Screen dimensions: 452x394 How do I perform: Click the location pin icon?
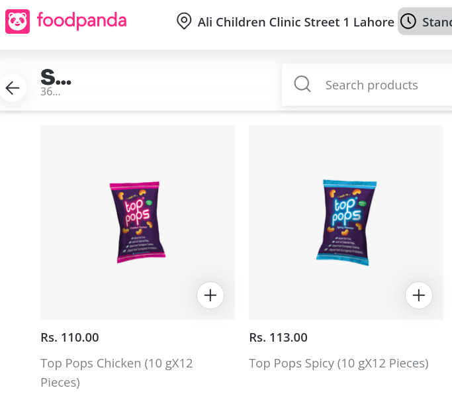point(184,22)
